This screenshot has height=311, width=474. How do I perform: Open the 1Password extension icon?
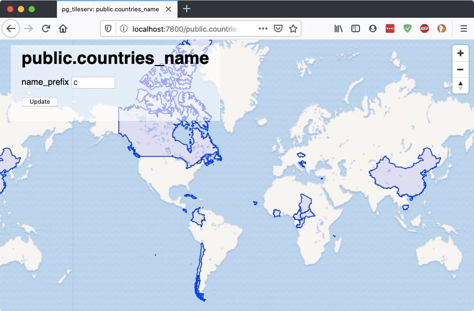point(390,28)
